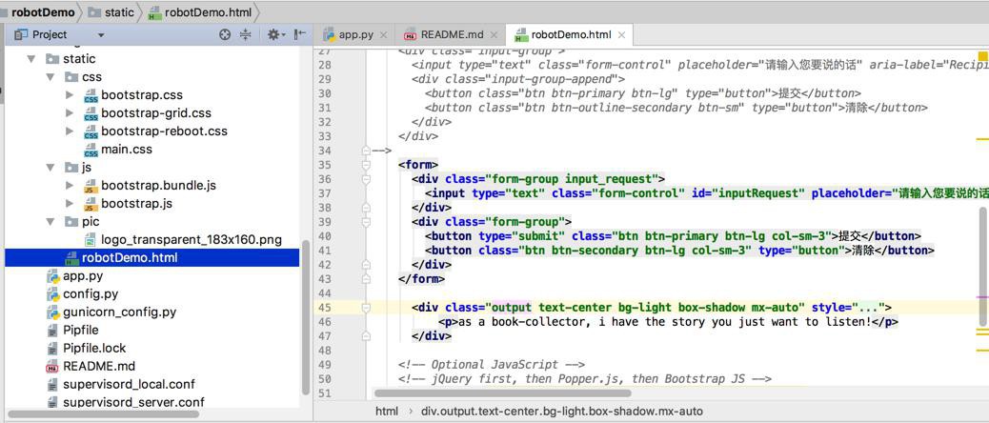The width and height of the screenshot is (989, 423).
Task: Fold the output div at line 45
Action: click(x=365, y=308)
